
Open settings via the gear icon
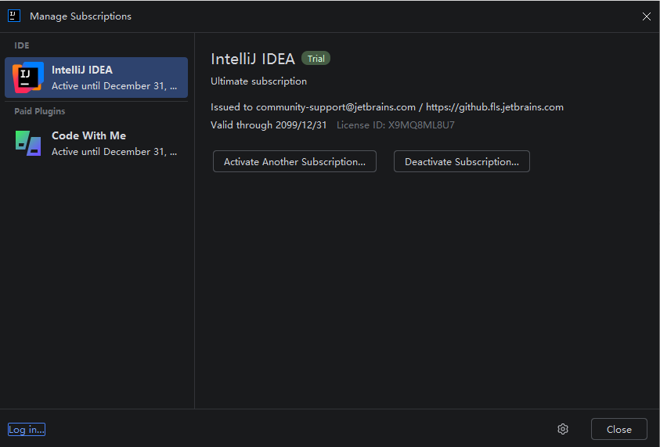tap(562, 429)
